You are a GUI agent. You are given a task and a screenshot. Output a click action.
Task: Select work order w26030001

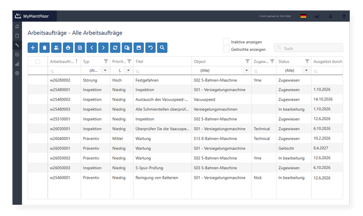click(x=60, y=128)
